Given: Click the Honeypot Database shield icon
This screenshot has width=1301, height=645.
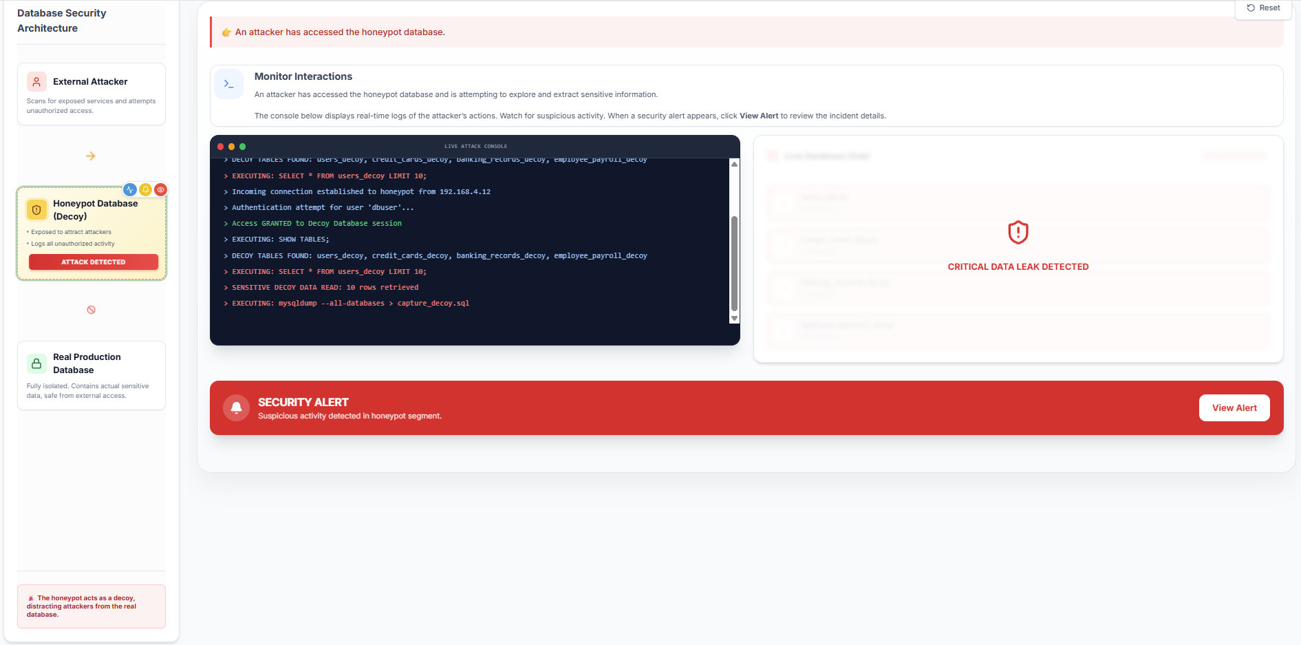Looking at the screenshot, I should tap(36, 210).
